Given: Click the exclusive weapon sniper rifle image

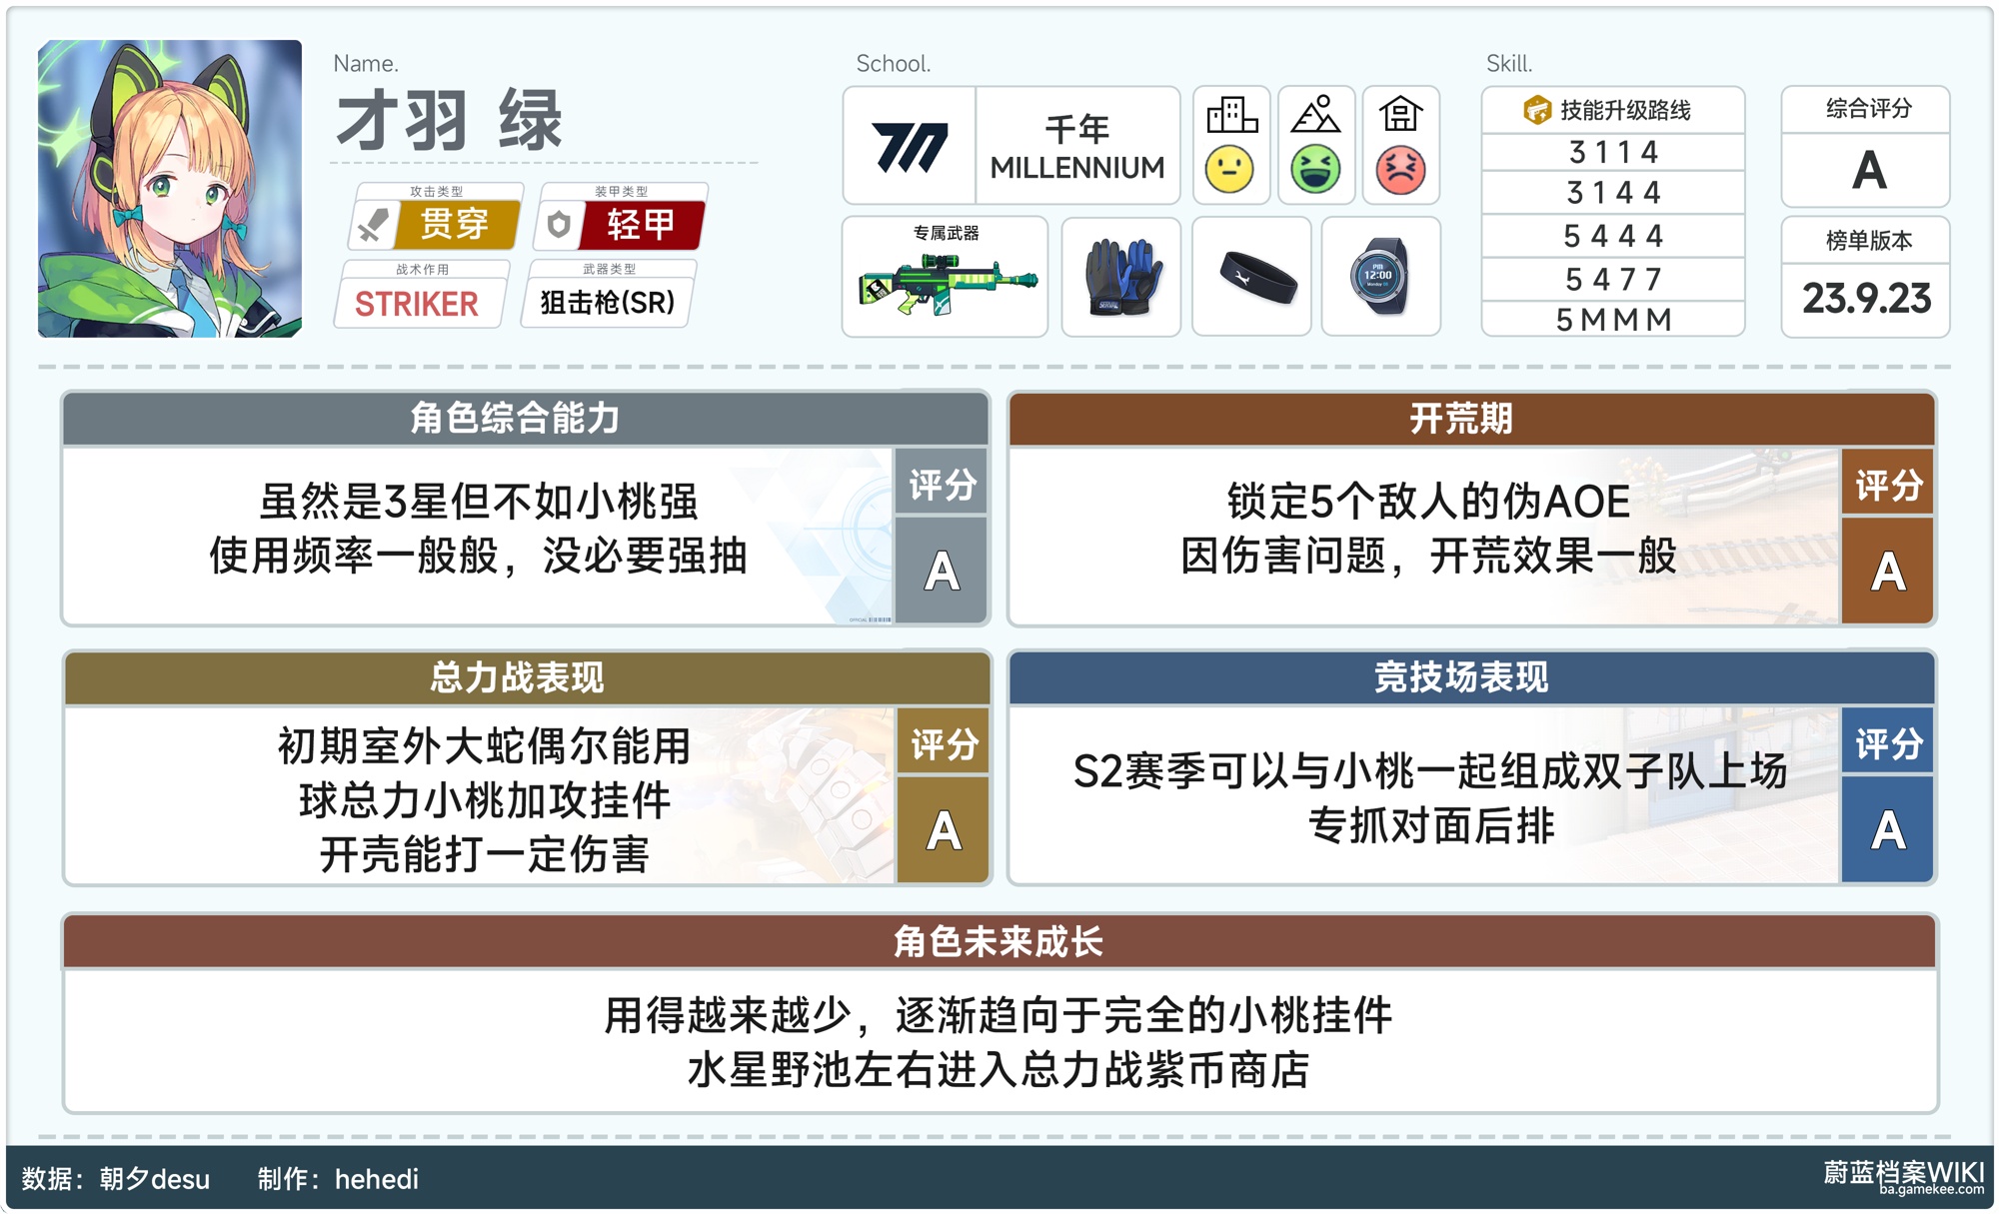Looking at the screenshot, I should (x=946, y=284).
